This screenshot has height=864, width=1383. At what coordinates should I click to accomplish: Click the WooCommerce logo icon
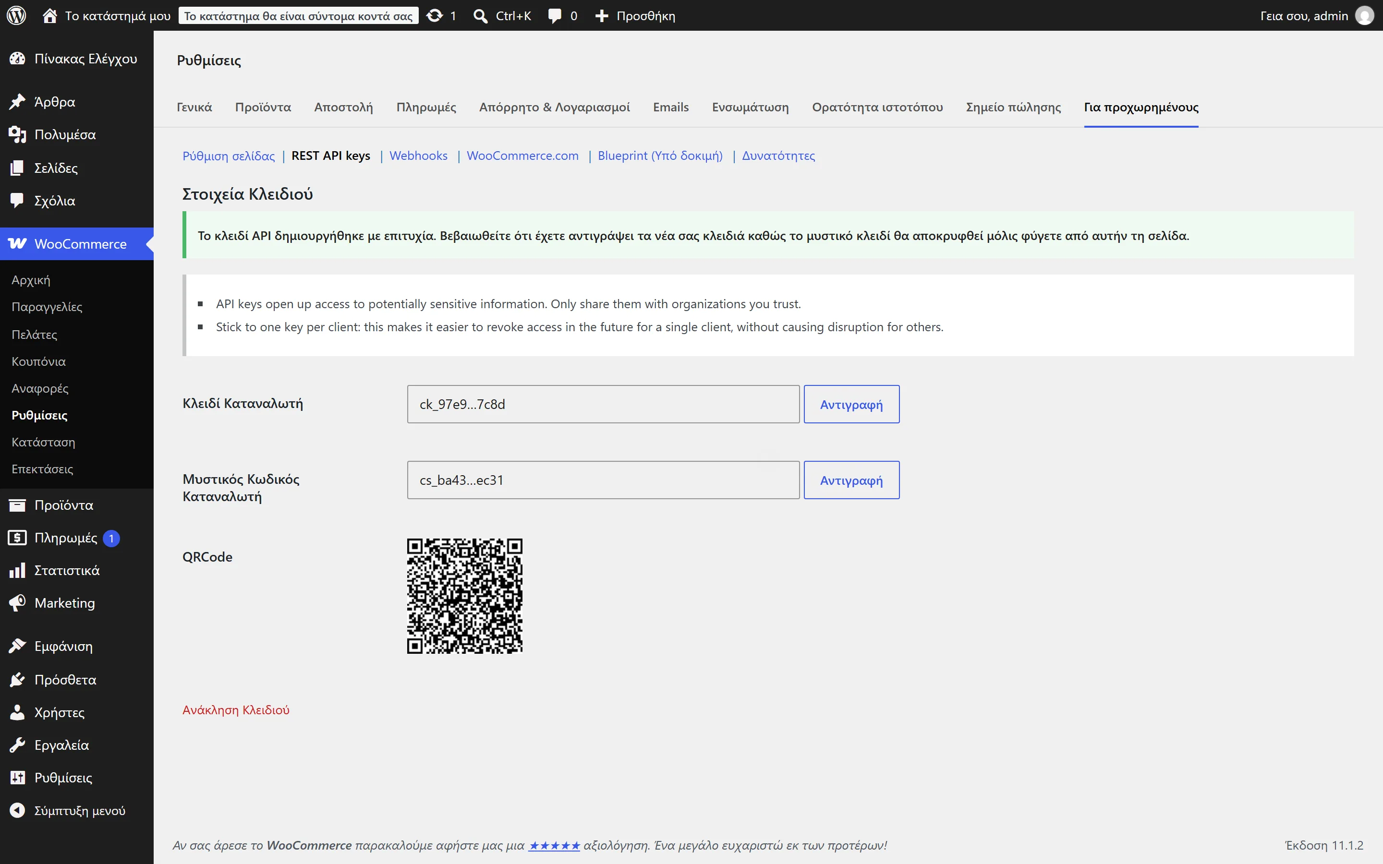(x=17, y=243)
